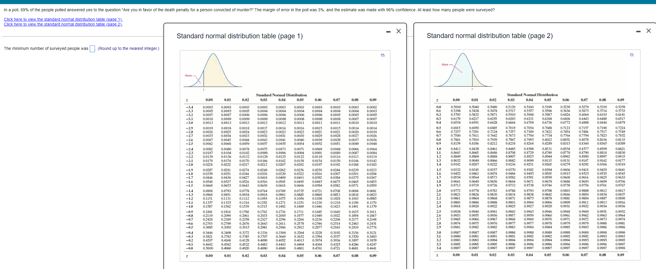The width and height of the screenshot is (656, 269).
Task: Close the page 2 table window
Action: pos(649,31)
